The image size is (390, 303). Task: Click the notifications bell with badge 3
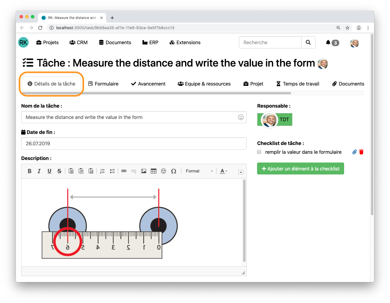(332, 42)
